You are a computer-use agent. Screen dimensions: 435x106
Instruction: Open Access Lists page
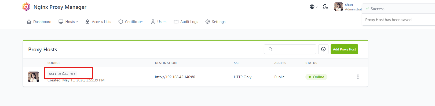[x=98, y=22]
